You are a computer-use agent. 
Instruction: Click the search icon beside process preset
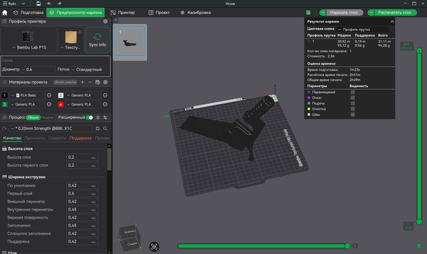click(105, 129)
